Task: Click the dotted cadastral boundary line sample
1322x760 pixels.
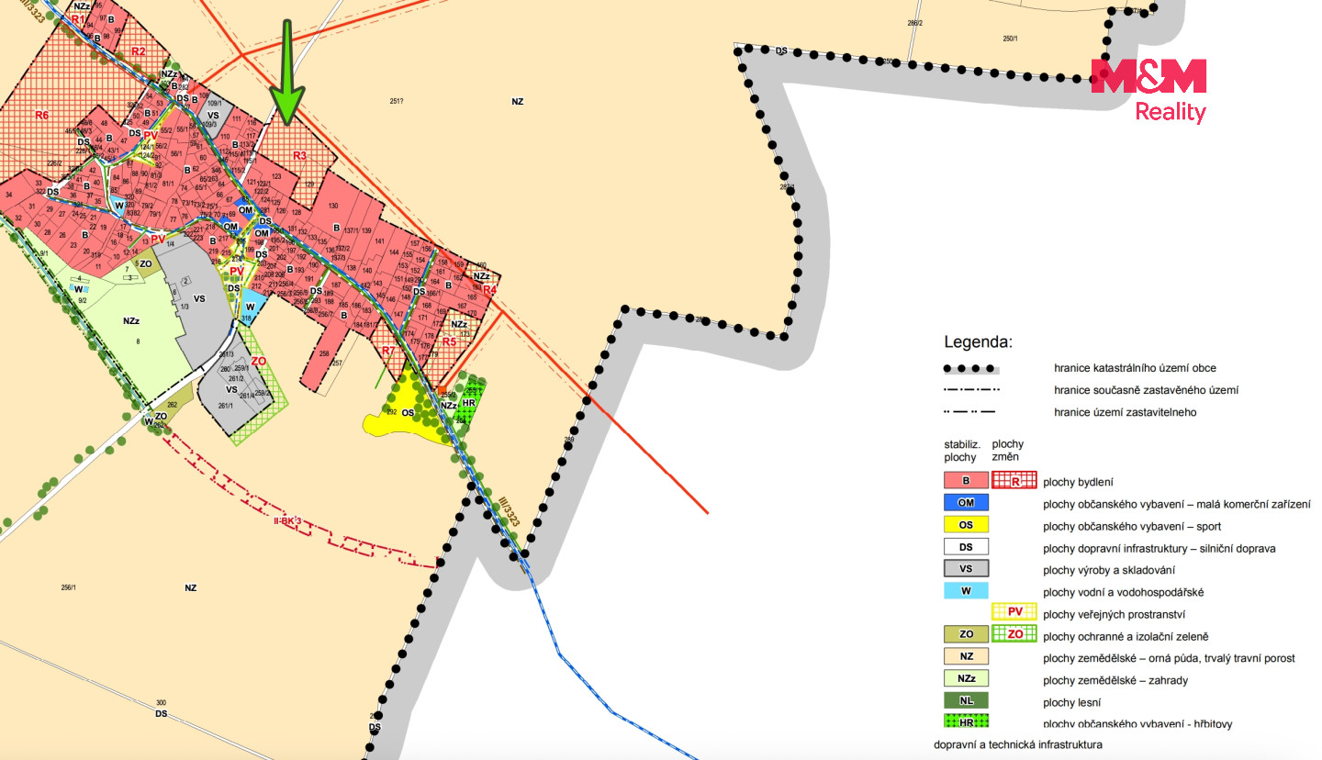Action: click(970, 368)
